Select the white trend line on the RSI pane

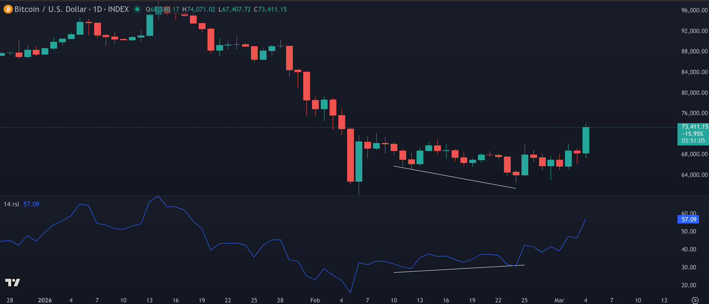click(459, 269)
